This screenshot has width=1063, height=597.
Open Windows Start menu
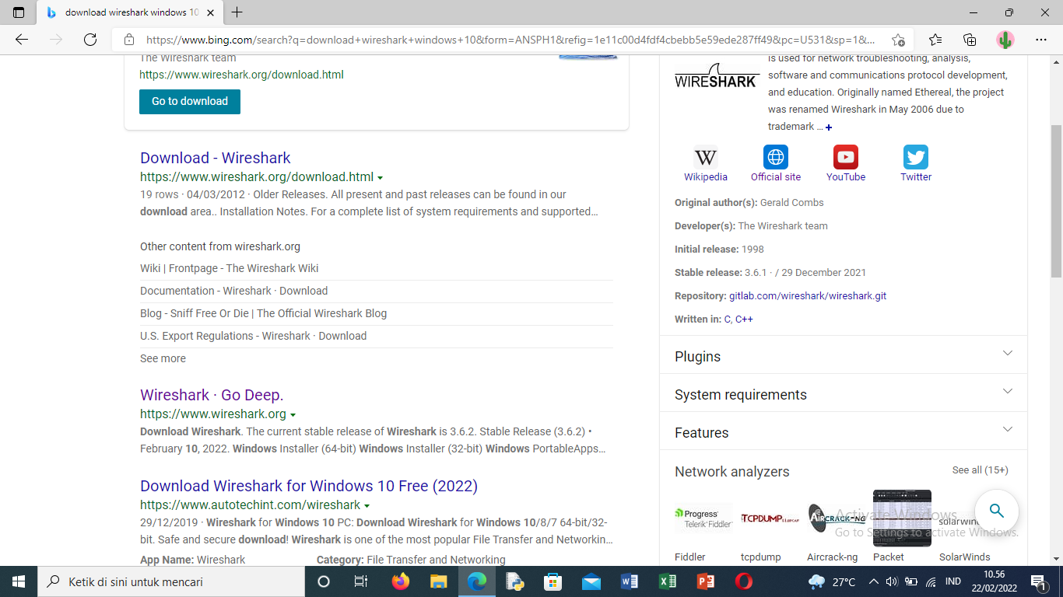pyautogui.click(x=19, y=581)
